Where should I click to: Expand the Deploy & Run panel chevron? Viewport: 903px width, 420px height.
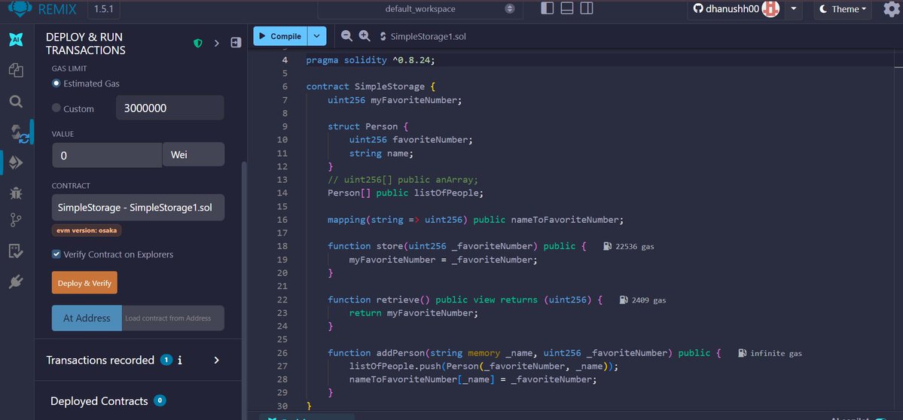(x=217, y=43)
